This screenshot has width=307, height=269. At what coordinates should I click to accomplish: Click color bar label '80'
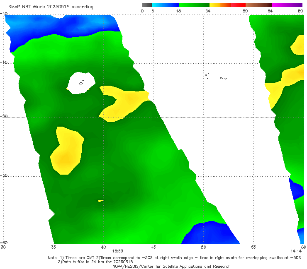click(300, 11)
